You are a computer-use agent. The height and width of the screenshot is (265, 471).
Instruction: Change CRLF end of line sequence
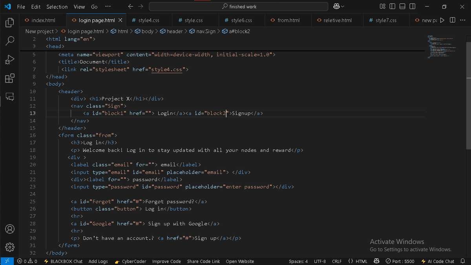click(x=337, y=261)
